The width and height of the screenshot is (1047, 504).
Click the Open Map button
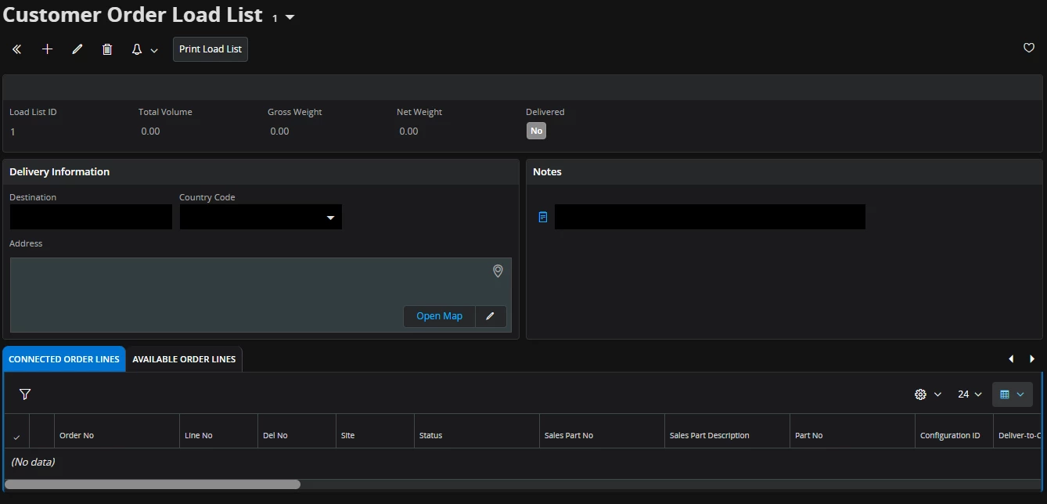click(439, 316)
